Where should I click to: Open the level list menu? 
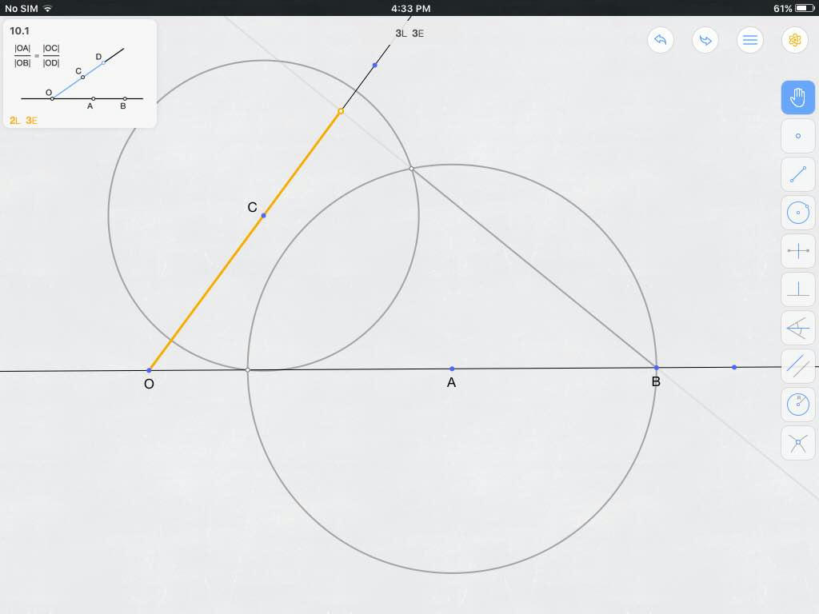point(750,40)
